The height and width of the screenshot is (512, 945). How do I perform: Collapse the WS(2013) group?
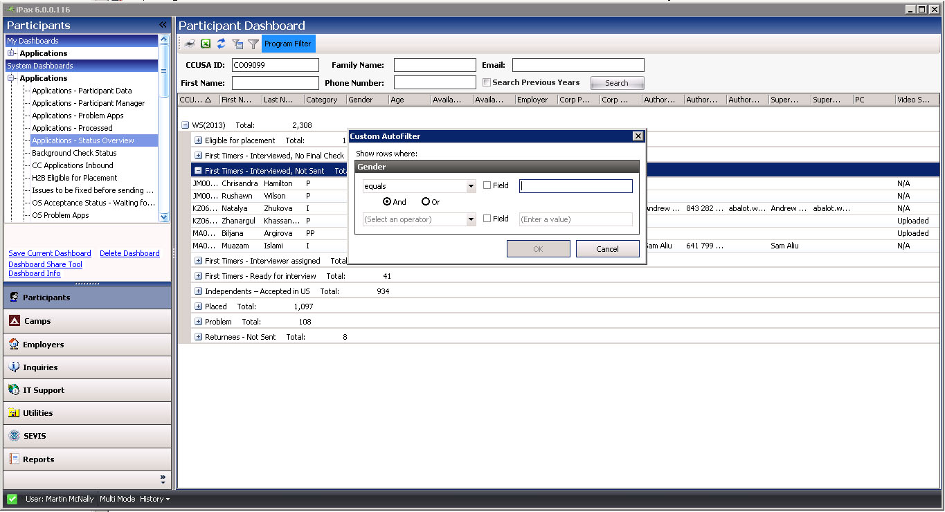pyautogui.click(x=186, y=125)
